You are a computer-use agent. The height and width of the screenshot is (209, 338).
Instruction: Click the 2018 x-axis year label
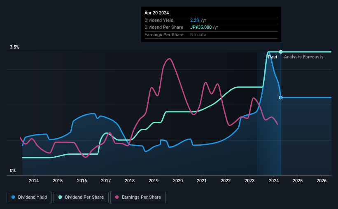pos(130,181)
